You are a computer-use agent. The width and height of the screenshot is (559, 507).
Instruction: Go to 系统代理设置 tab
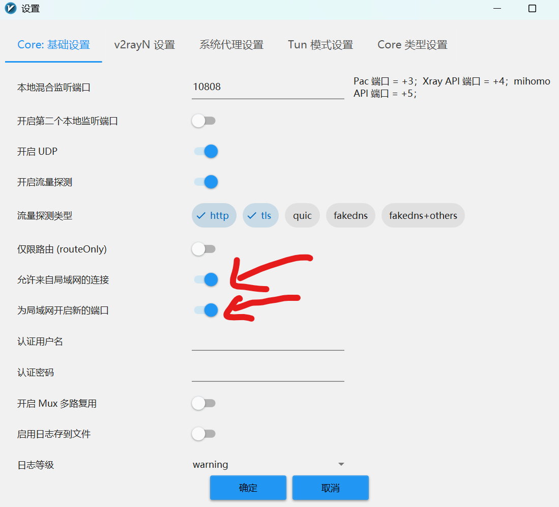click(231, 45)
